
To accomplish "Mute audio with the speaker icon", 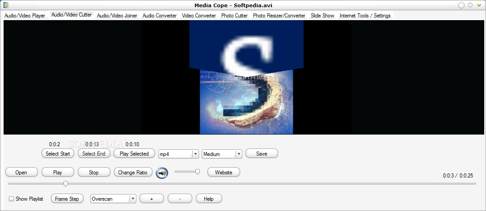I will pos(162,173).
